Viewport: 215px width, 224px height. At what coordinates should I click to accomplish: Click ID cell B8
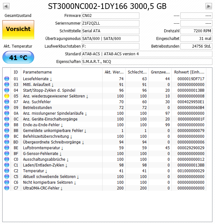pos(16,125)
